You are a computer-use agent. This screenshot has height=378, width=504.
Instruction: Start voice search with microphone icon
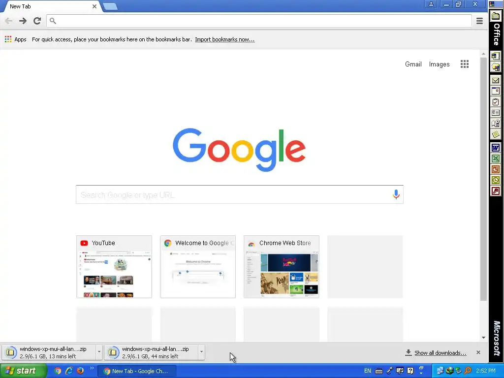[x=396, y=194]
